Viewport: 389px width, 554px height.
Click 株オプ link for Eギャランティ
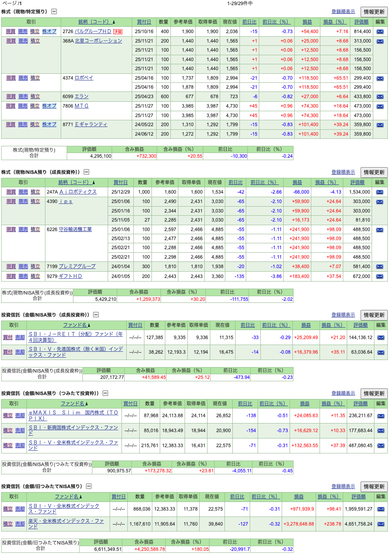[x=49, y=125]
